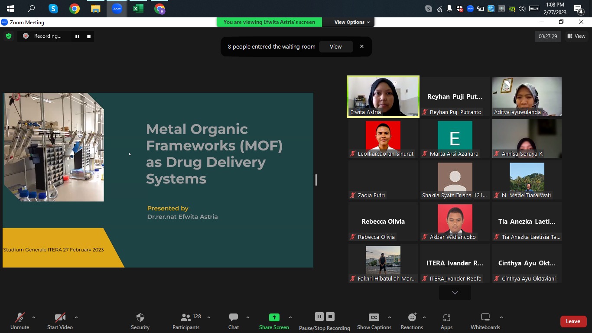This screenshot has height=333, width=592.
Task: Open the Security shield icon
Action: tap(140, 318)
